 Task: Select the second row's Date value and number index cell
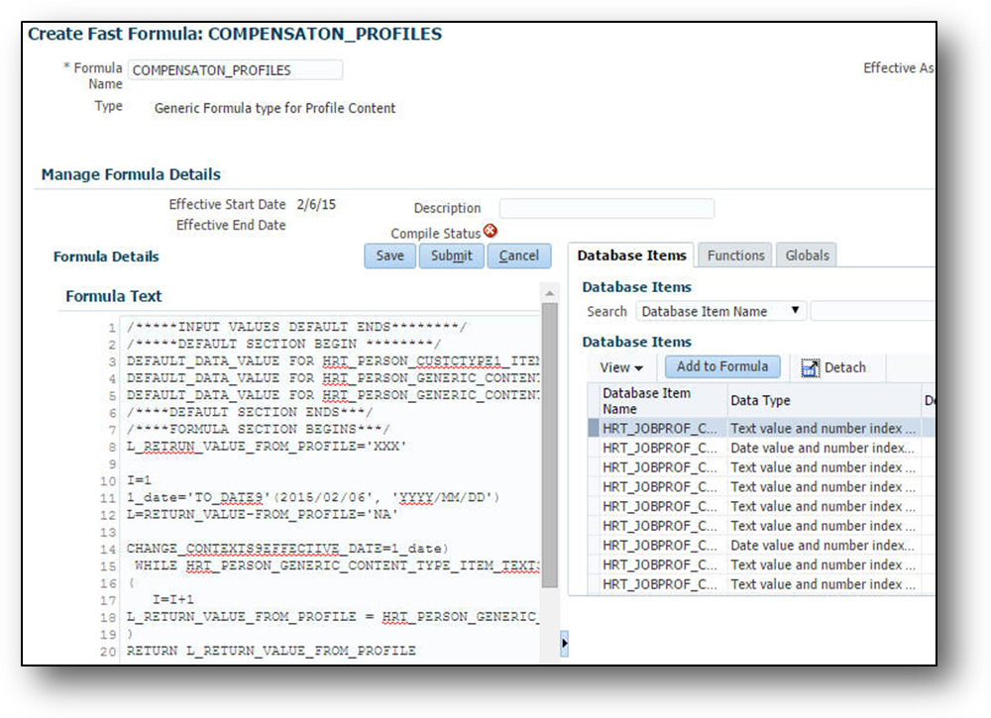pyautogui.click(x=823, y=449)
